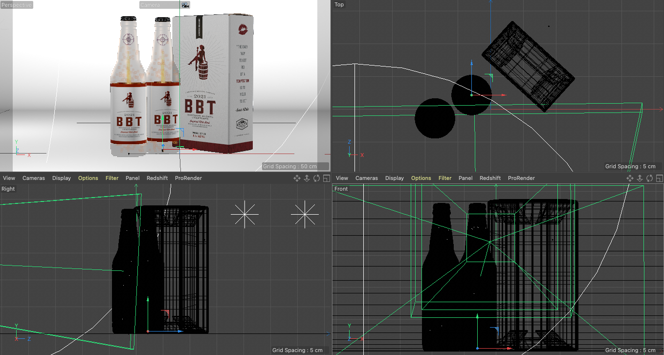Image resolution: width=664 pixels, height=355 pixels.
Task: Open Filter menu in Front viewport
Action: [445, 178]
